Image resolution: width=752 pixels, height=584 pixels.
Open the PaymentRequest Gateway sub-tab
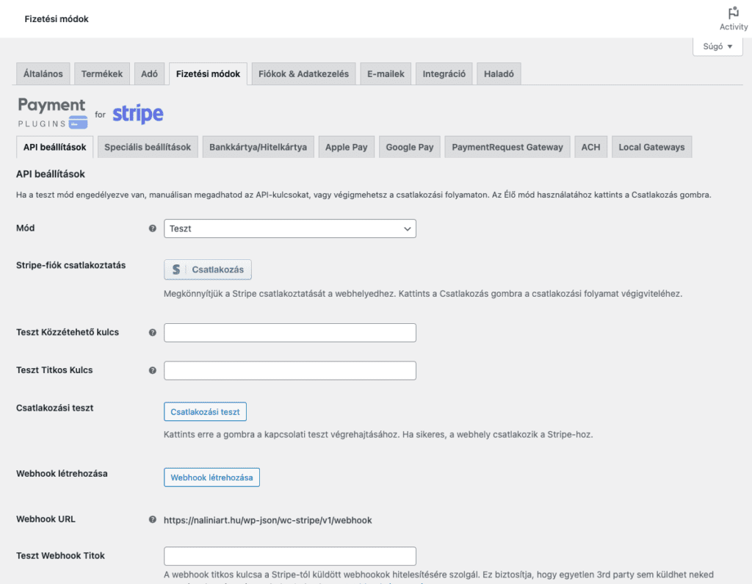click(x=507, y=148)
